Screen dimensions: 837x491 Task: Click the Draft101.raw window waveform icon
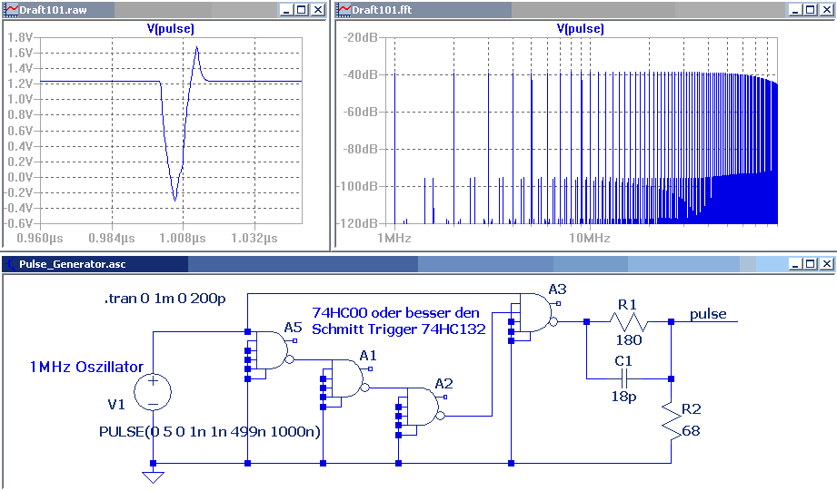[x=11, y=10]
